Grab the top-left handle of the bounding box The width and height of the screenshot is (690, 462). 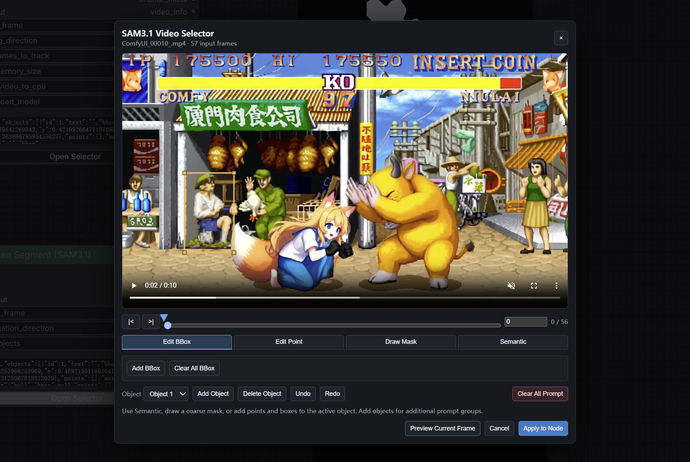(185, 173)
